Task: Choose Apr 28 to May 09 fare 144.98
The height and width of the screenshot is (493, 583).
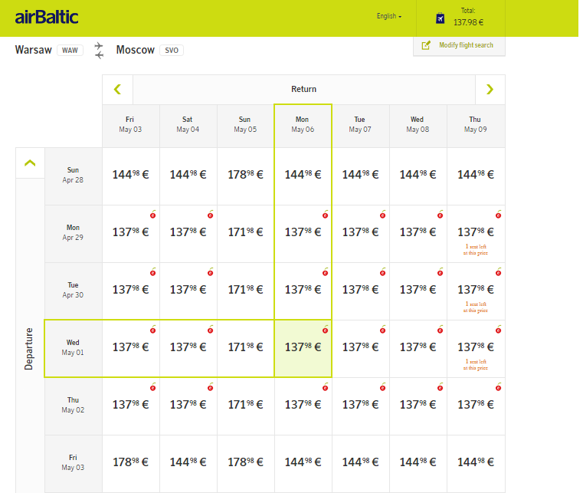Action: (476, 176)
